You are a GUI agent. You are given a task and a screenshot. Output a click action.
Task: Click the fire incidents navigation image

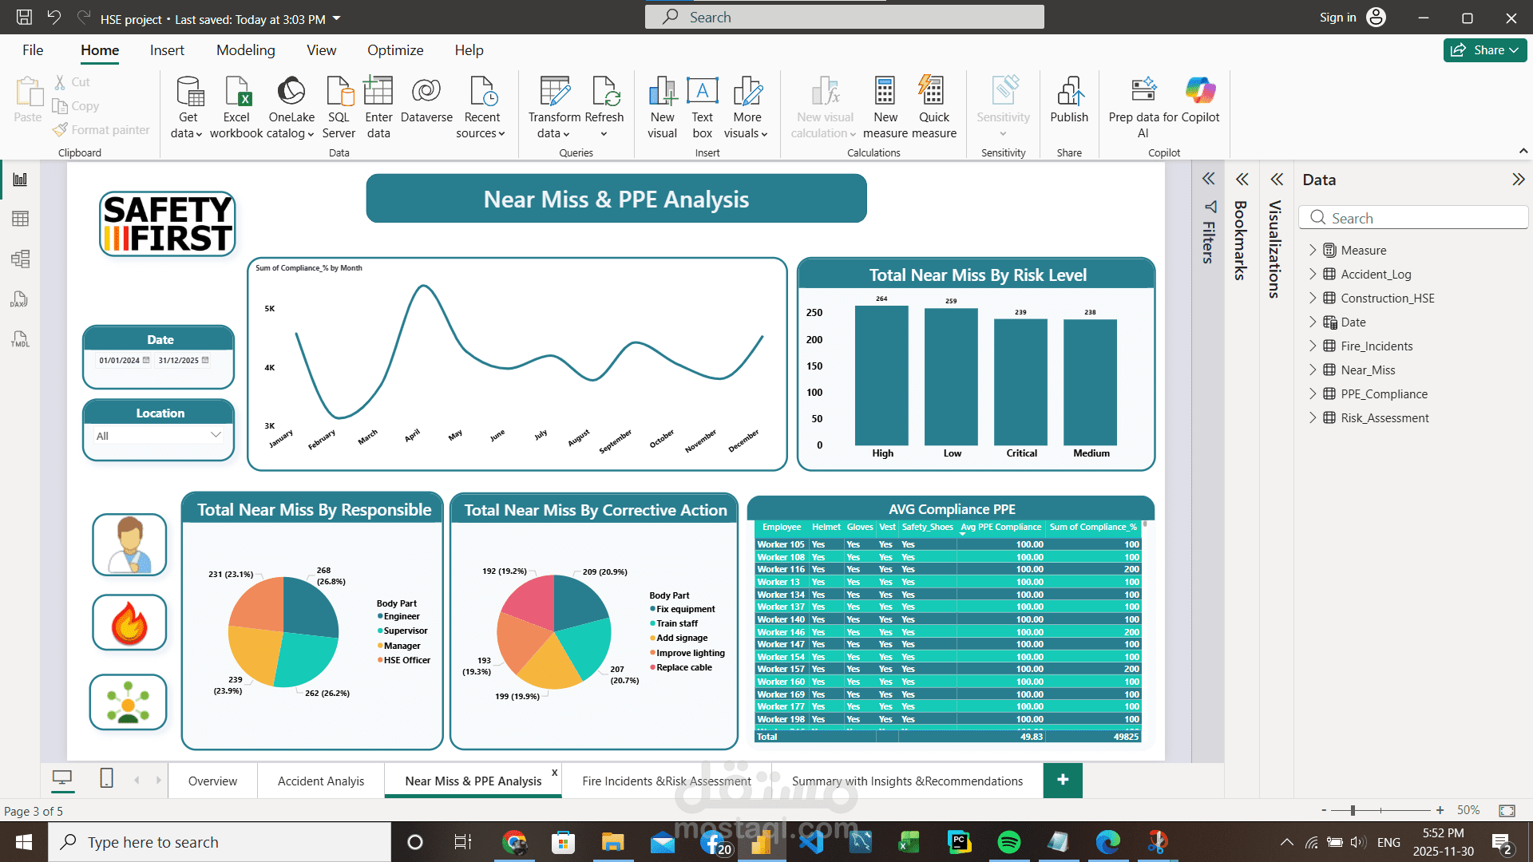pos(129,623)
